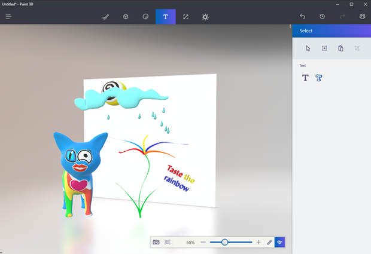Image resolution: width=371 pixels, height=254 pixels.
Task: Click the fit-to-view frame icon
Action: pyautogui.click(x=168, y=242)
